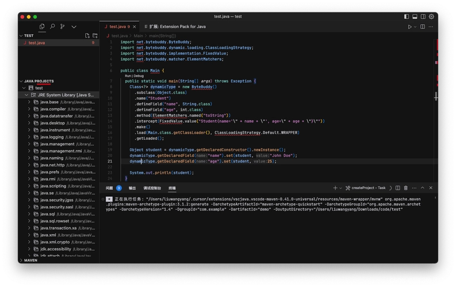
Task: Split the editor to the right
Action: pos(423,26)
